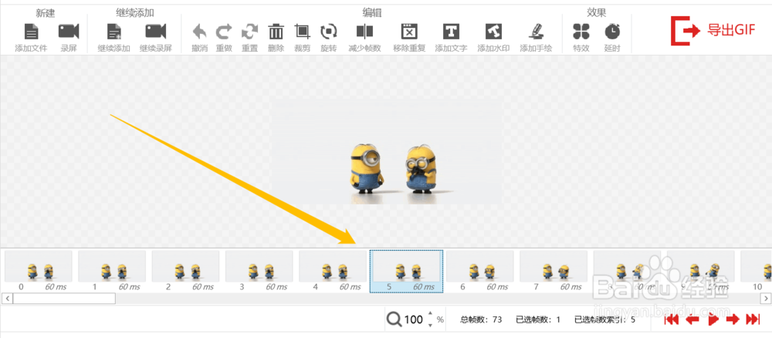Open 特效 effects panel
Image resolution: width=772 pixels, height=338 pixels.
[581, 32]
